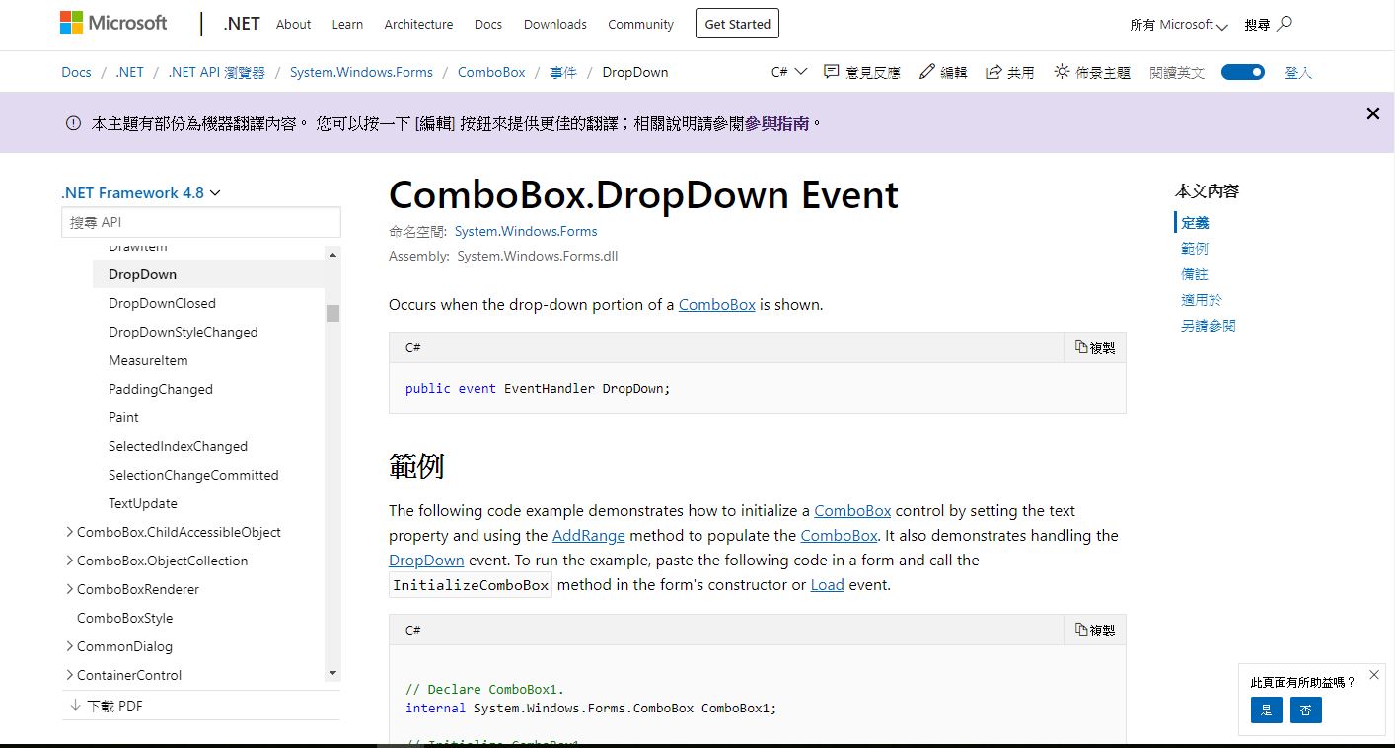Click the info icon in translation banner
The width and height of the screenshot is (1395, 748).
click(73, 123)
